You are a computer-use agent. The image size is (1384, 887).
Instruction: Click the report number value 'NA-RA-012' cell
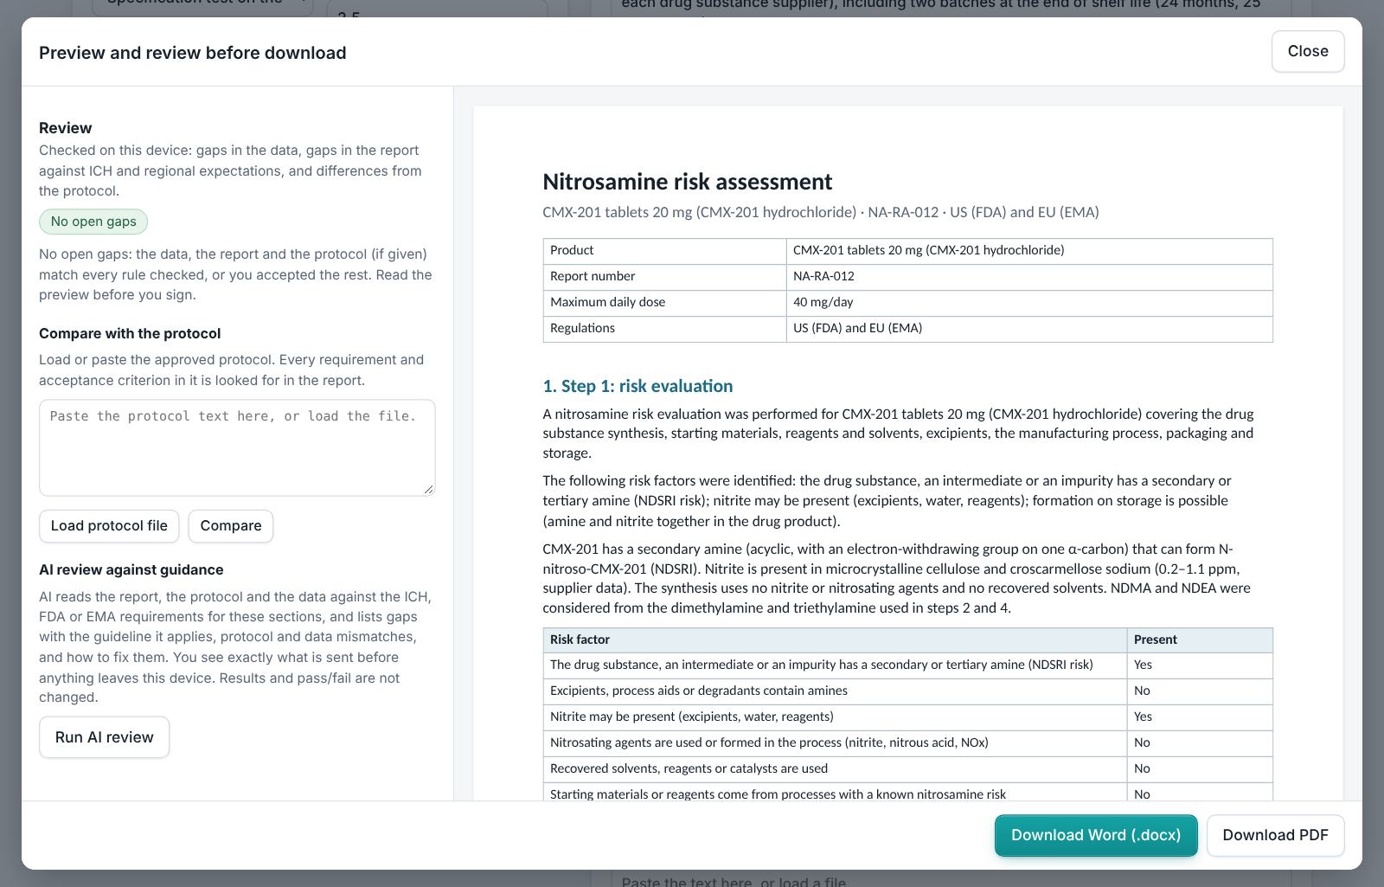pos(1029,277)
